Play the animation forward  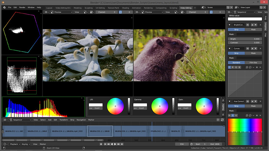[x=115, y=144]
